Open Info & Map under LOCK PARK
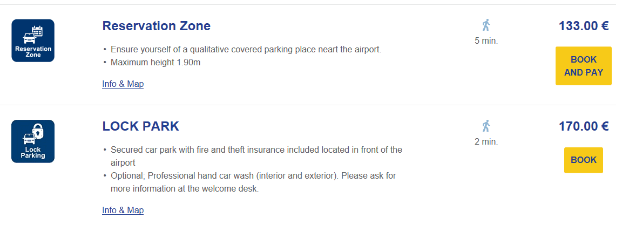The width and height of the screenshot is (629, 231). [x=123, y=210]
